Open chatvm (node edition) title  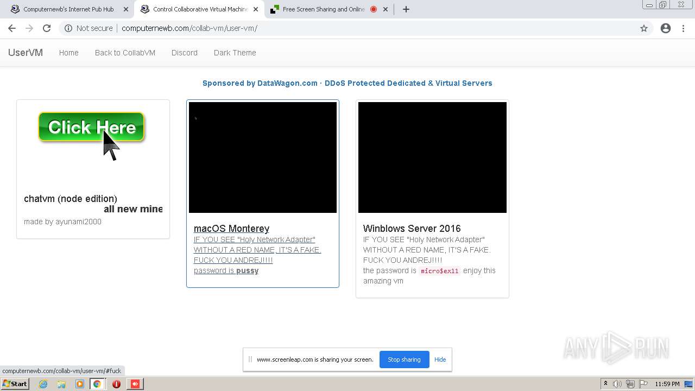point(71,199)
